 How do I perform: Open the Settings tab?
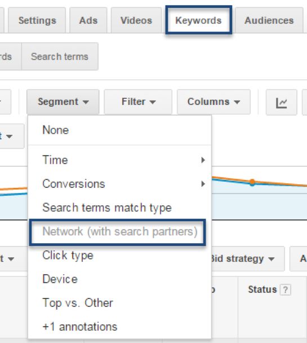tap(37, 20)
